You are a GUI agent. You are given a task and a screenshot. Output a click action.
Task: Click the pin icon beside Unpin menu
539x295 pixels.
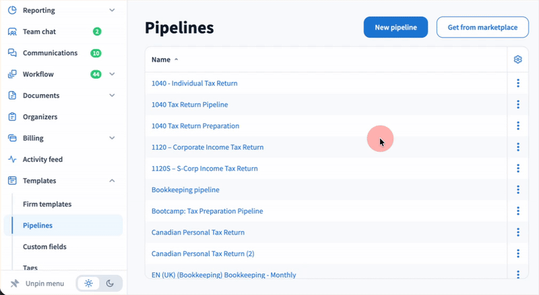tap(15, 283)
